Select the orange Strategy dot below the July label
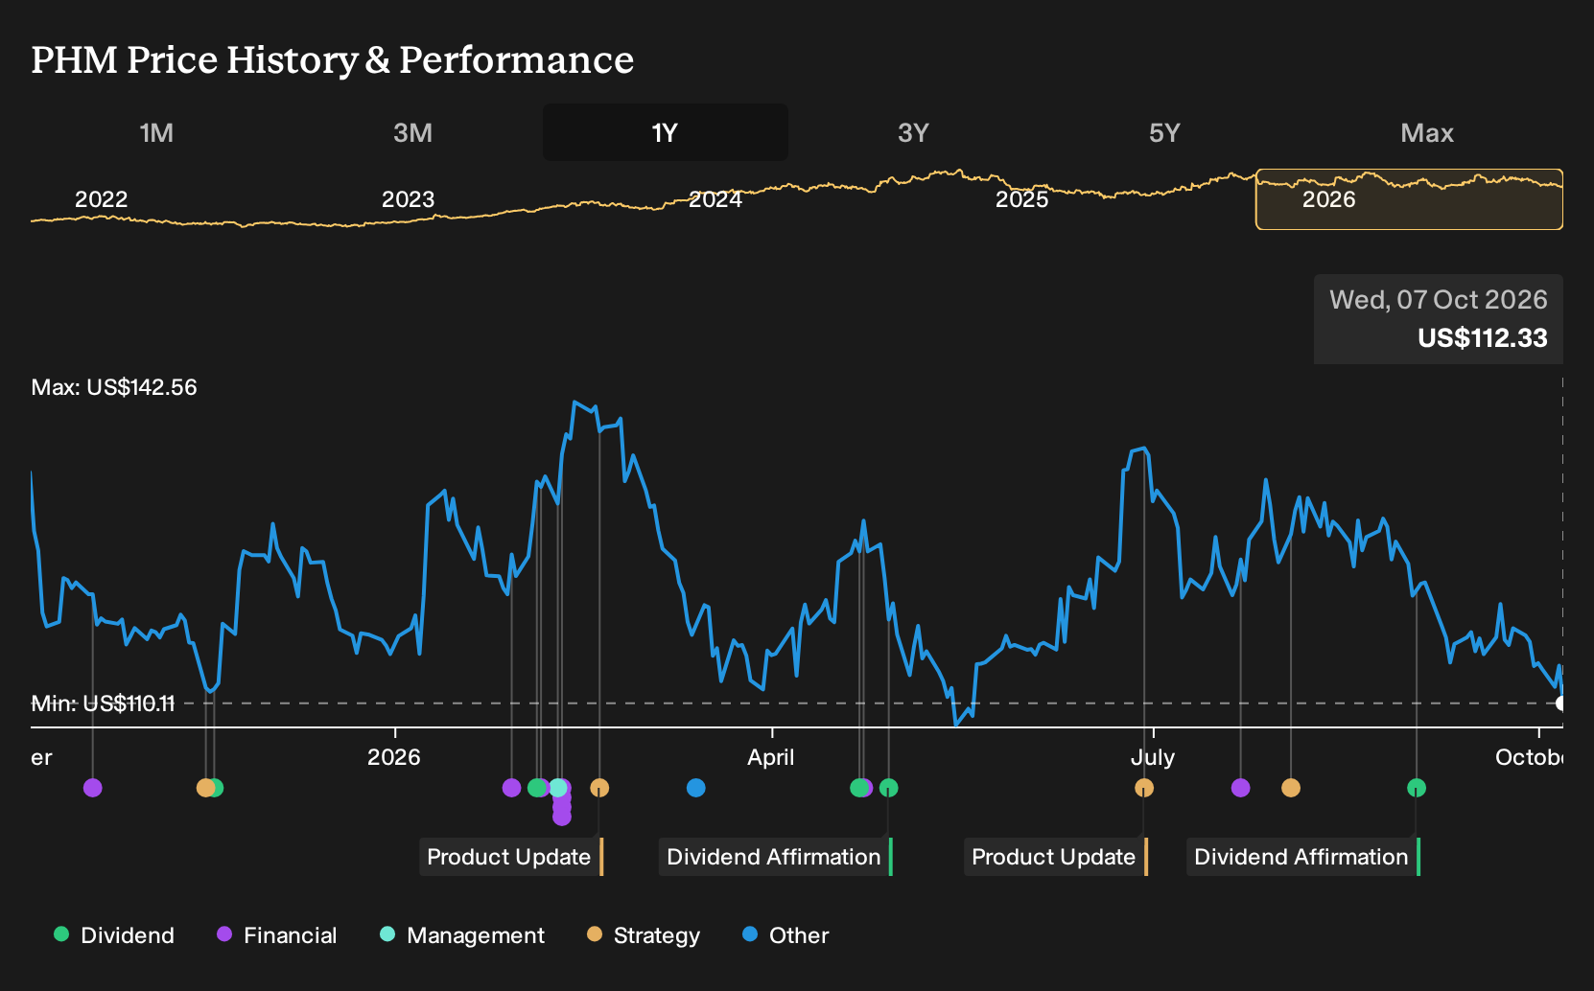Viewport: 1594px width, 991px height. (x=1144, y=788)
